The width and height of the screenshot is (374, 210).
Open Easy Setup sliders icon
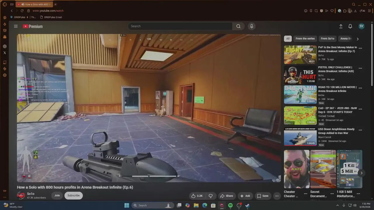coord(370,11)
